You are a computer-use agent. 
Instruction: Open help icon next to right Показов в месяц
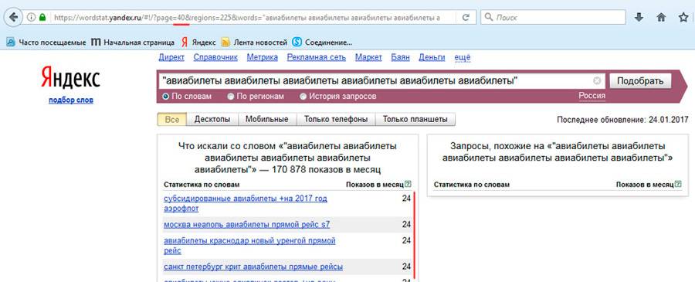pos(678,184)
